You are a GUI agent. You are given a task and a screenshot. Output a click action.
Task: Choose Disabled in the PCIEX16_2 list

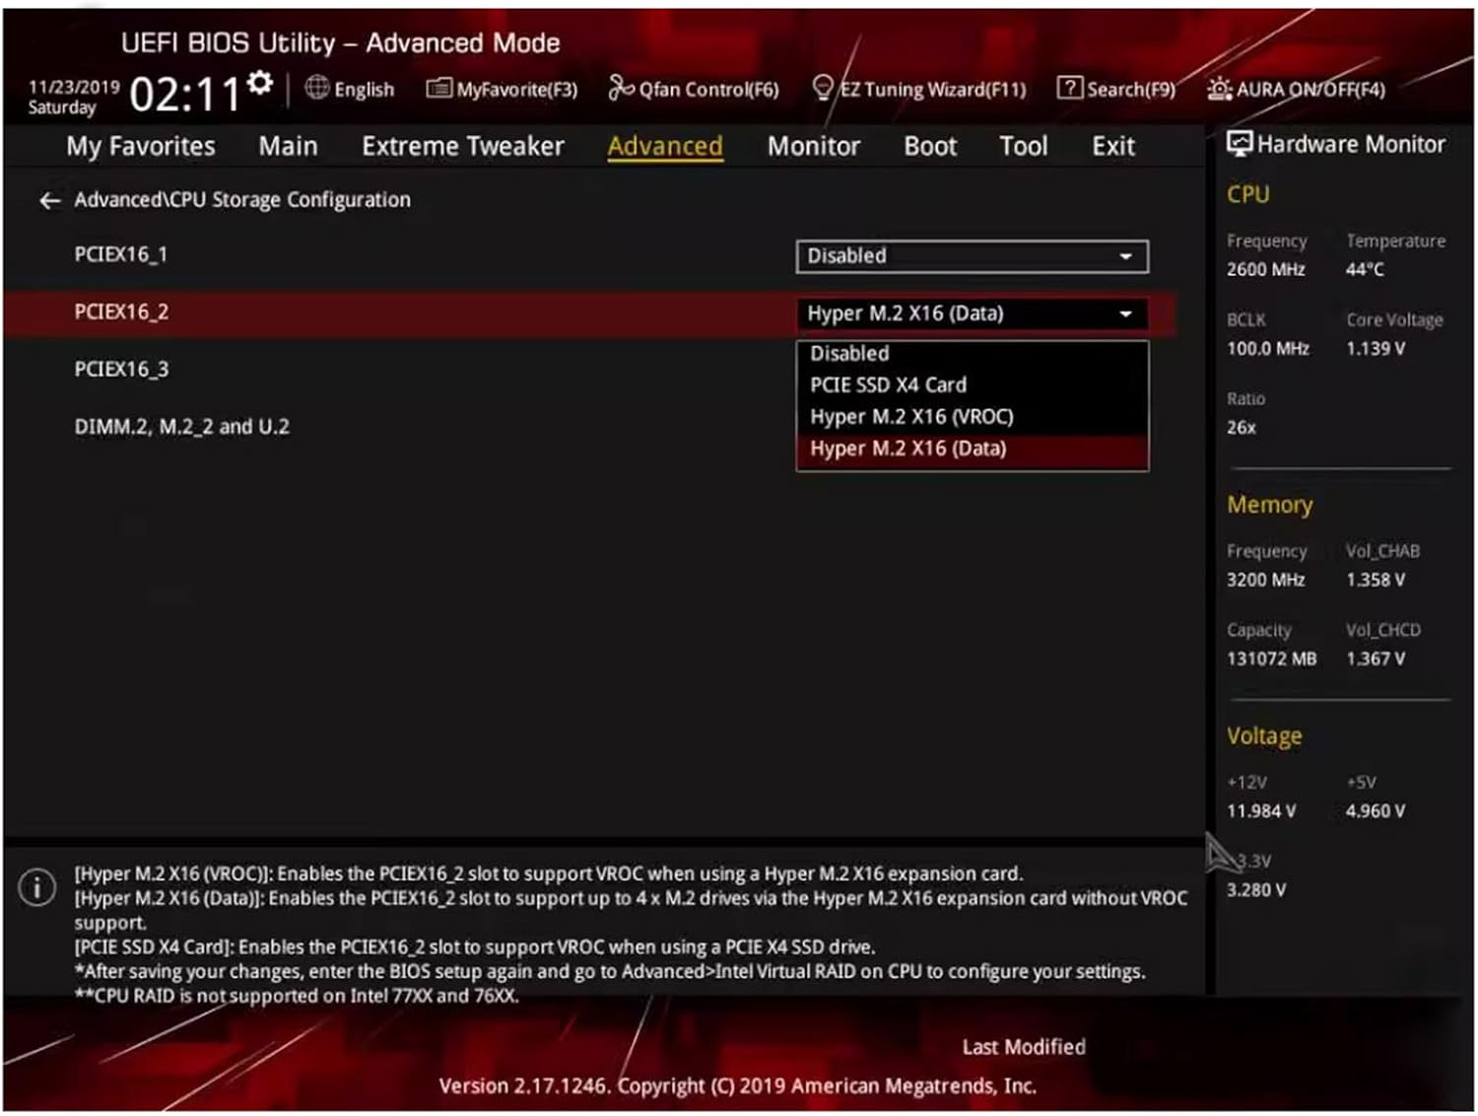[849, 354]
